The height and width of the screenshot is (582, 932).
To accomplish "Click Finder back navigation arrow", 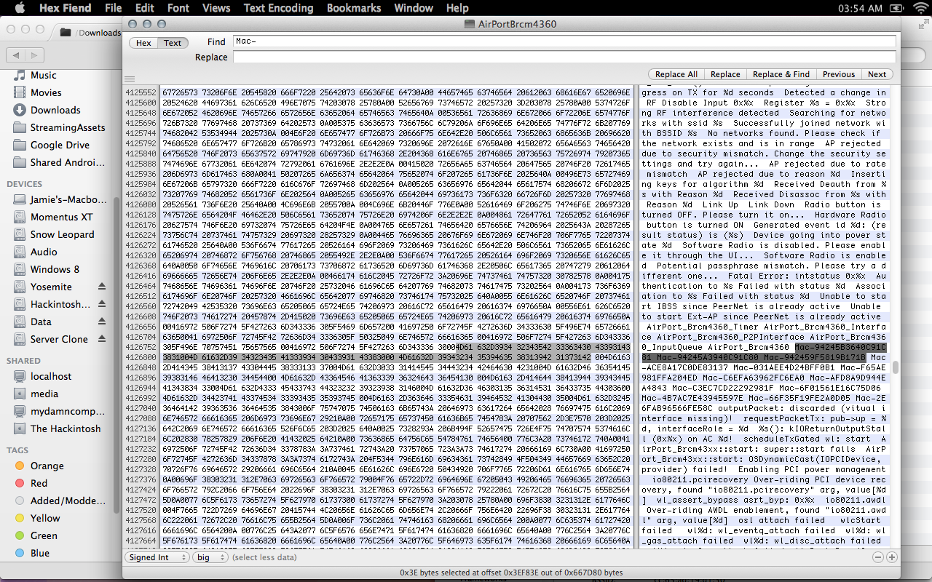I will [x=16, y=55].
